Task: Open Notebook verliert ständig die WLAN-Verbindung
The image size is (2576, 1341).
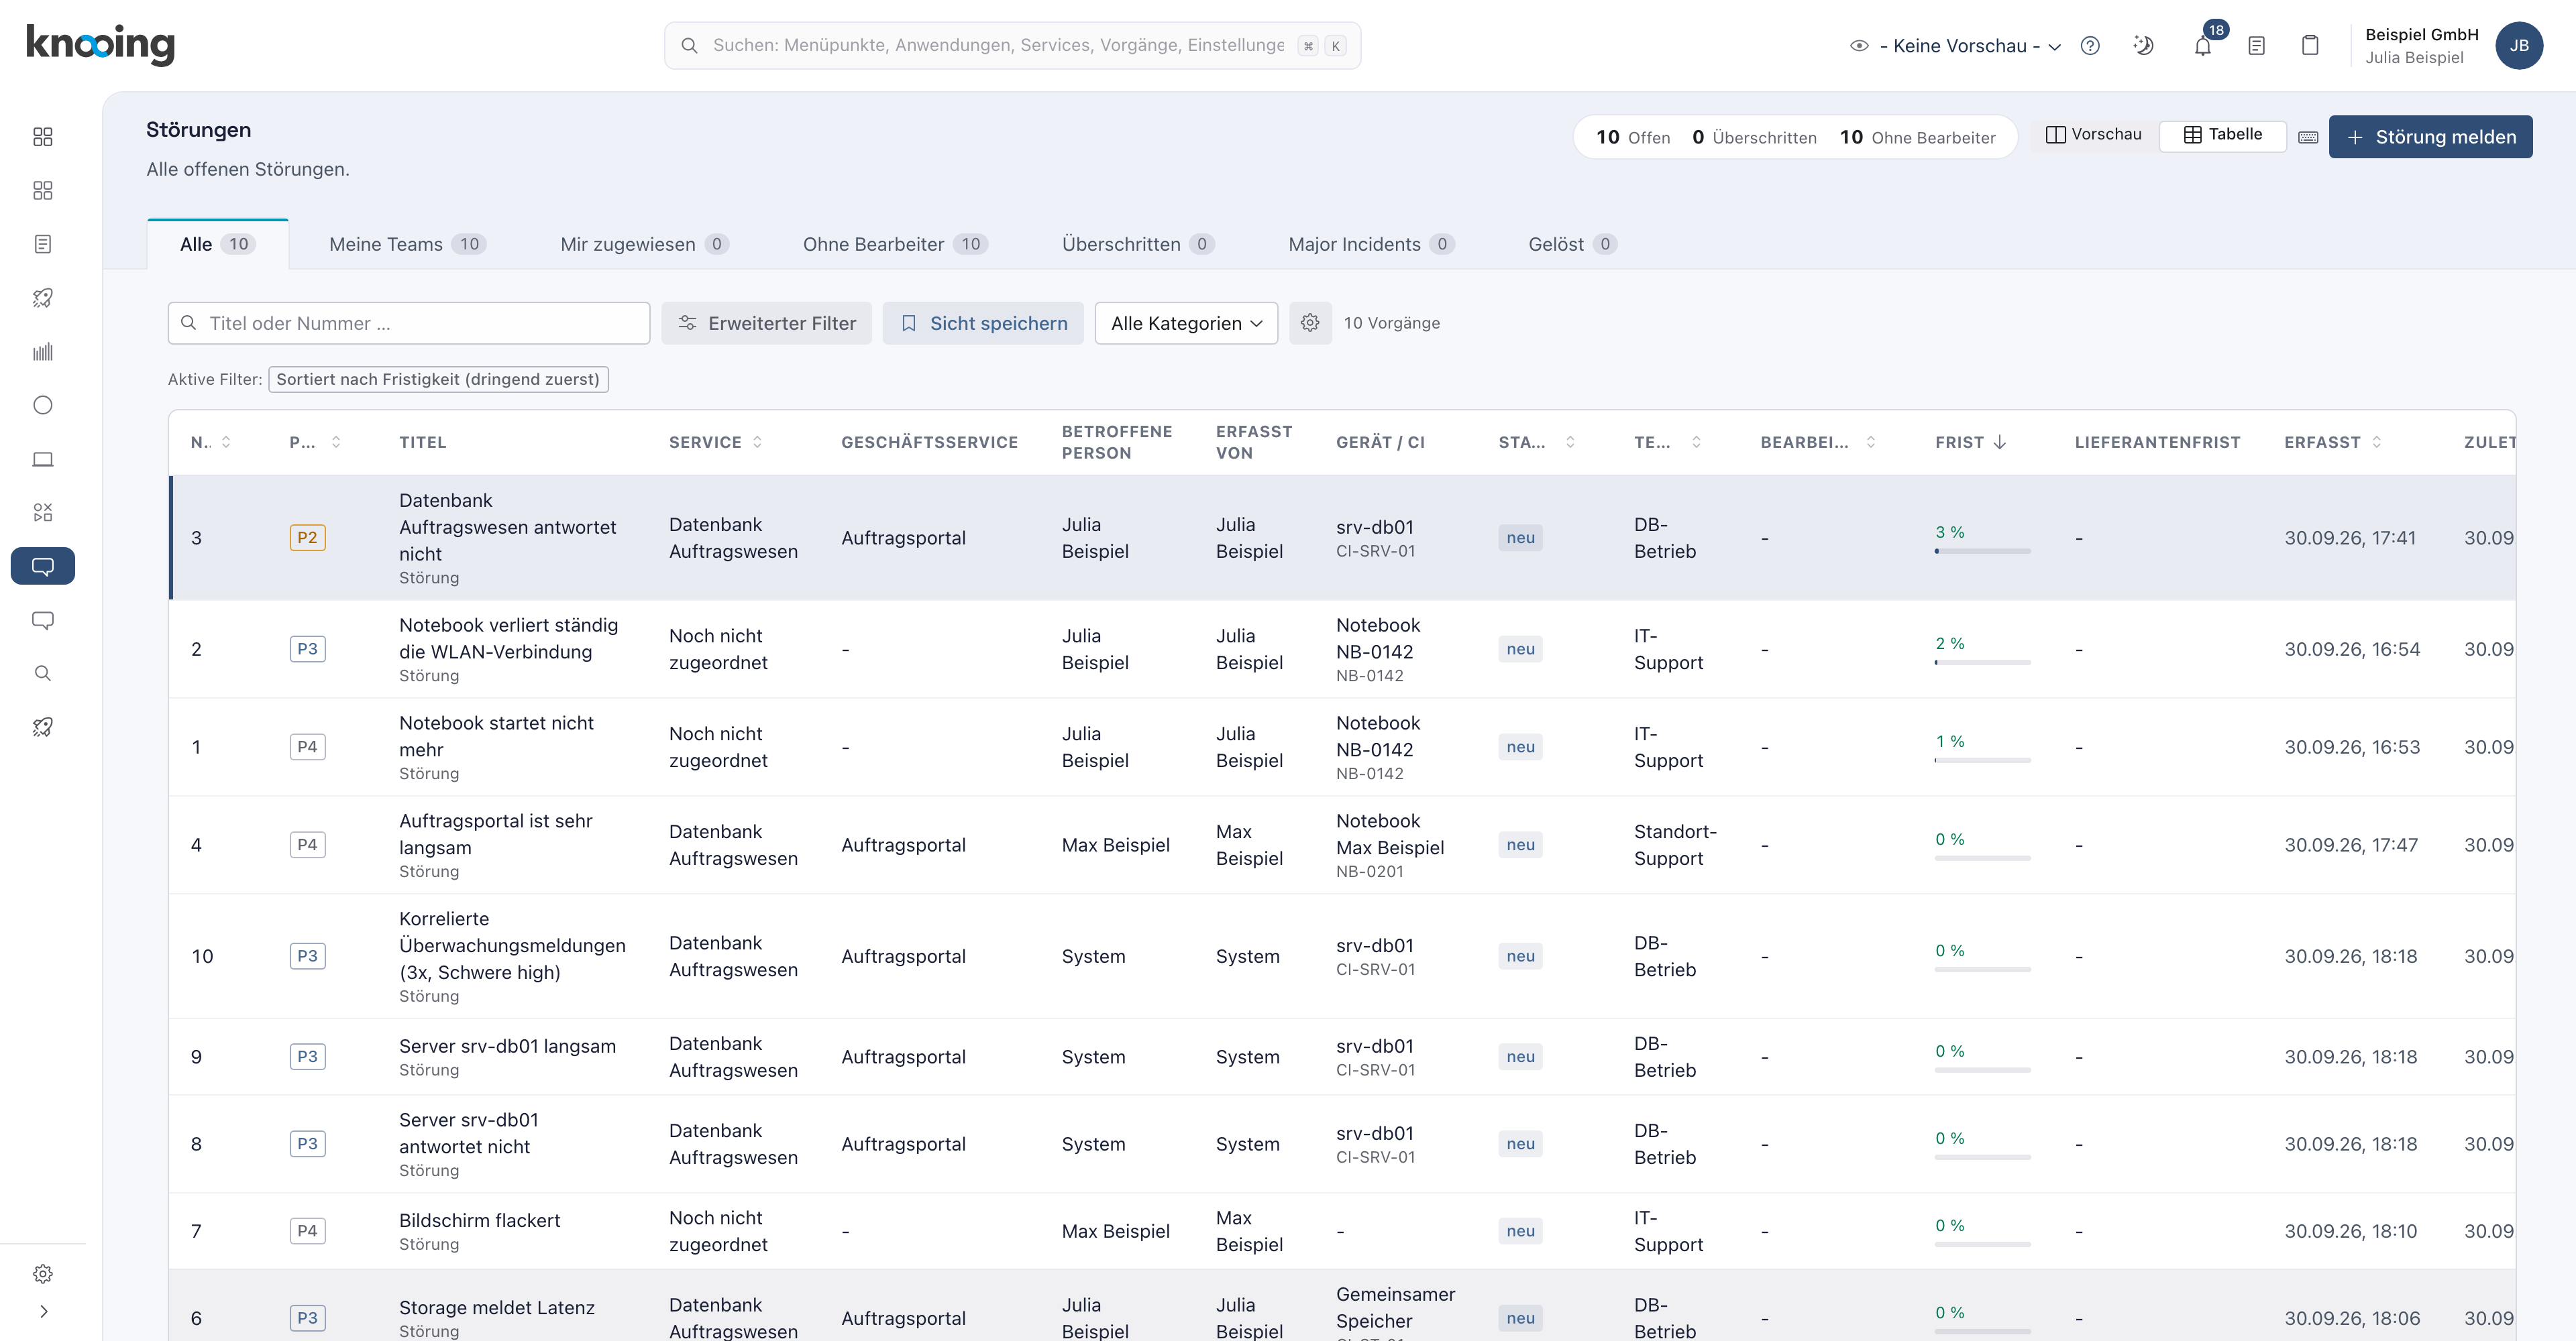Action: coord(508,638)
